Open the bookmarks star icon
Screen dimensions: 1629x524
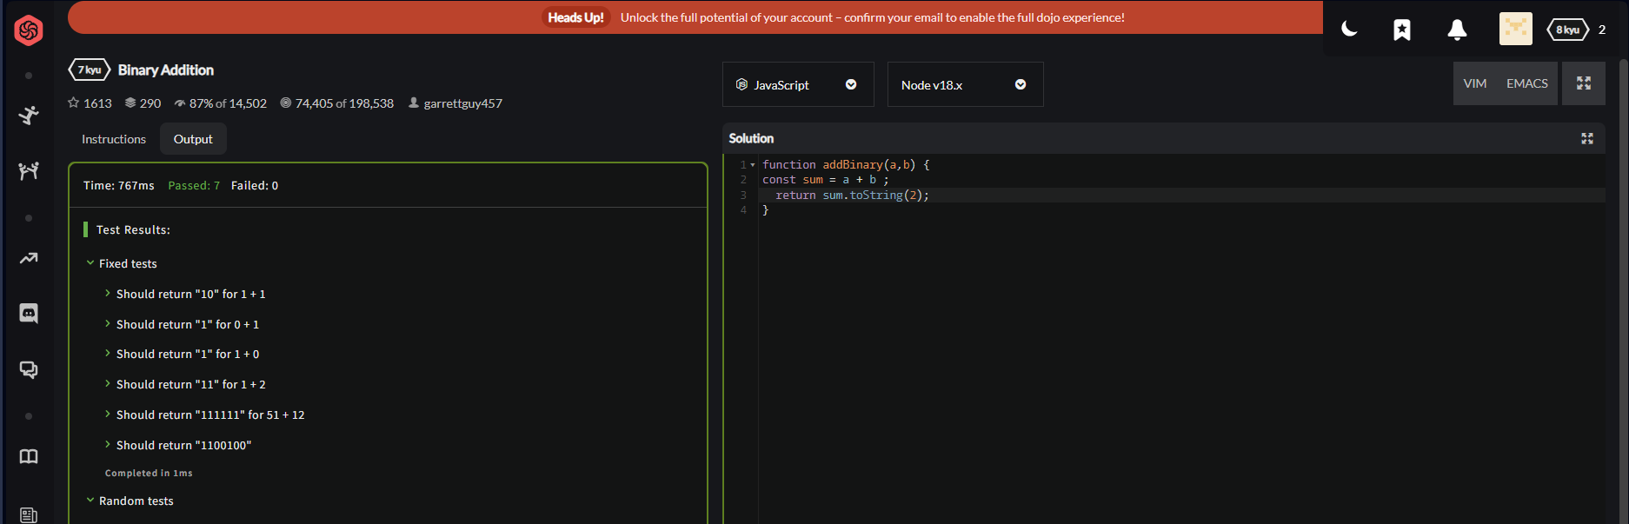coord(1402,30)
